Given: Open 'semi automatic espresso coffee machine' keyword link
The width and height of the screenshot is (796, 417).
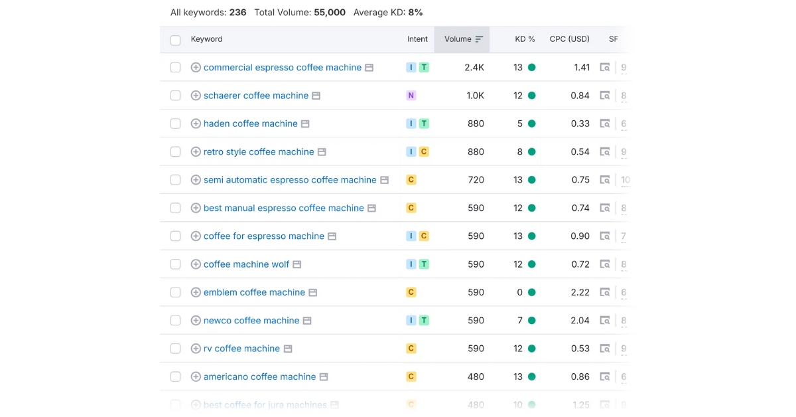Looking at the screenshot, I should tap(290, 180).
